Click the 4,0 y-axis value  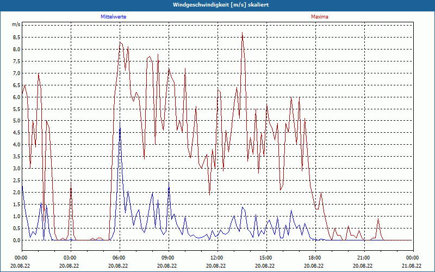point(16,145)
